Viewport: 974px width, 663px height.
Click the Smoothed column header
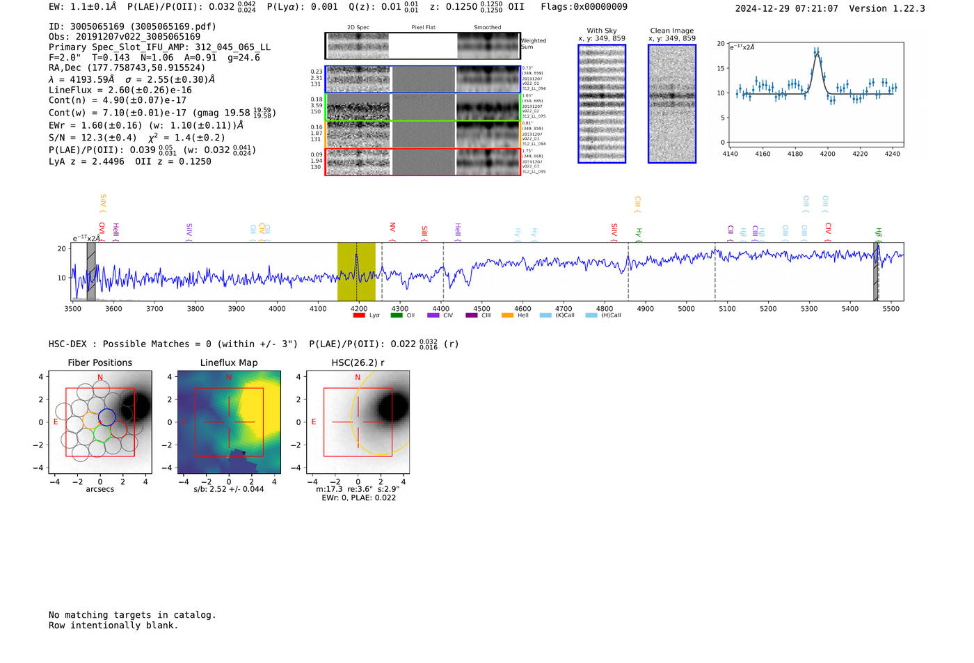[x=488, y=28]
